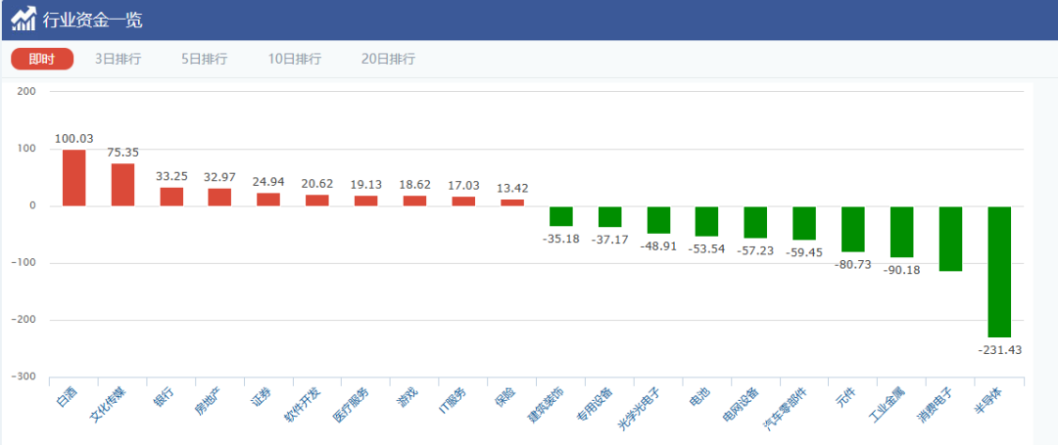Click the 元件 axis label
1058x445 pixels.
pos(846,397)
